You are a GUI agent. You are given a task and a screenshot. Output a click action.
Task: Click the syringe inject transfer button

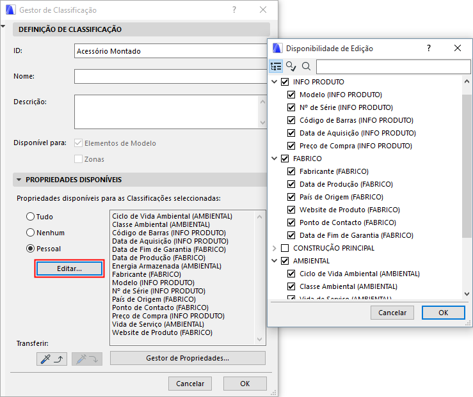click(x=87, y=359)
